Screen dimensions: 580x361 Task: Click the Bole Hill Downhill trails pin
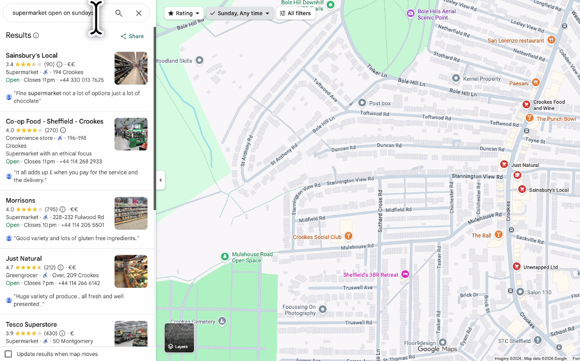coord(331,5)
